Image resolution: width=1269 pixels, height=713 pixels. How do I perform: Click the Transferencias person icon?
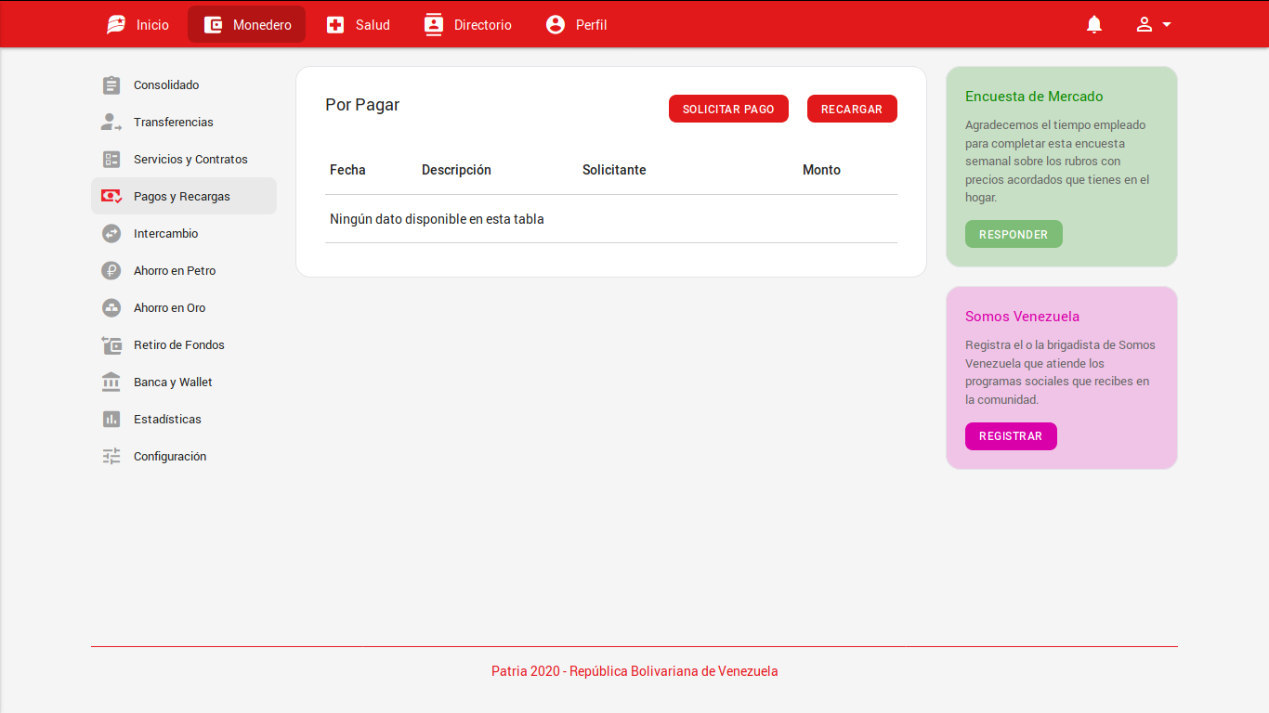111,123
